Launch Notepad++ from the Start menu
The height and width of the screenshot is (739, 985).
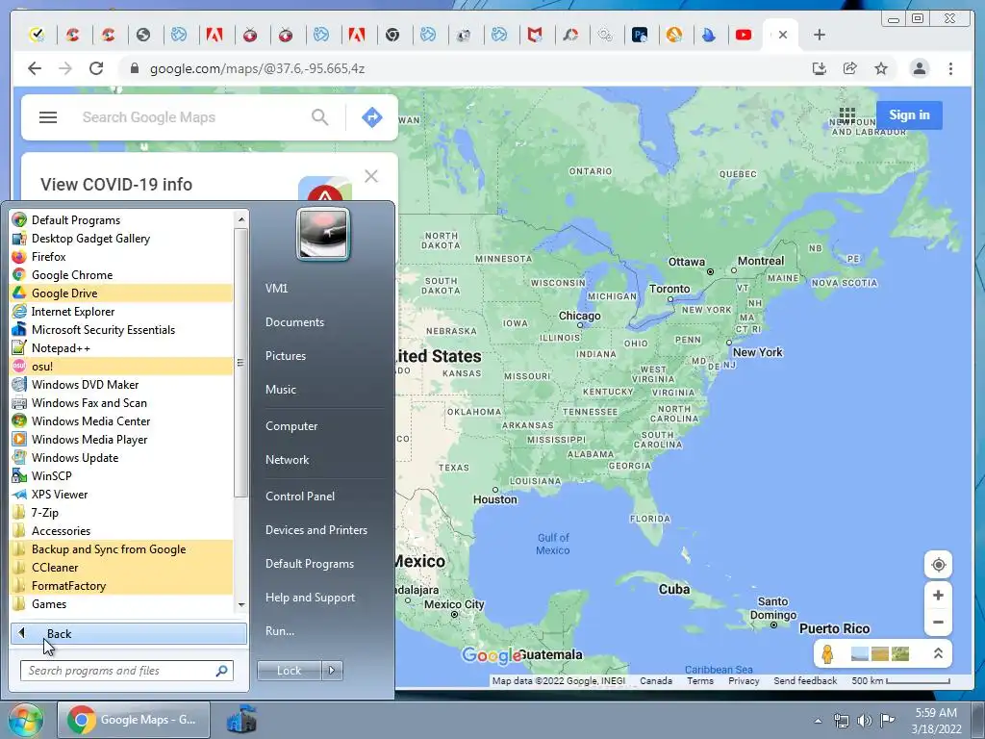pyautogui.click(x=61, y=347)
